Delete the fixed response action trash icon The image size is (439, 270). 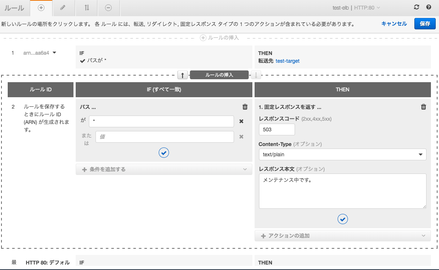424,107
